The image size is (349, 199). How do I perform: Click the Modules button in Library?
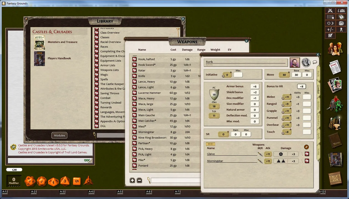click(x=60, y=135)
